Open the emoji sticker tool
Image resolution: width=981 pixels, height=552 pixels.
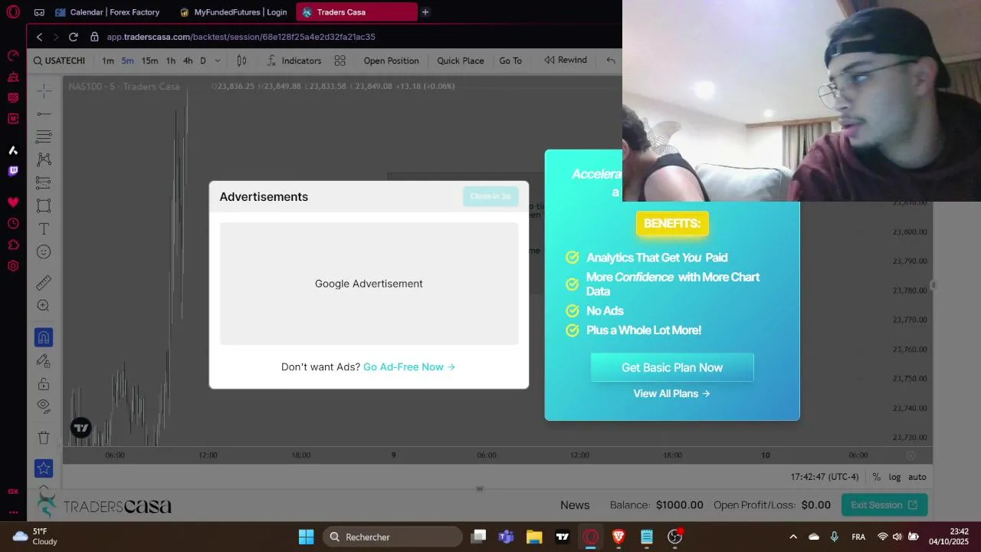pos(44,251)
